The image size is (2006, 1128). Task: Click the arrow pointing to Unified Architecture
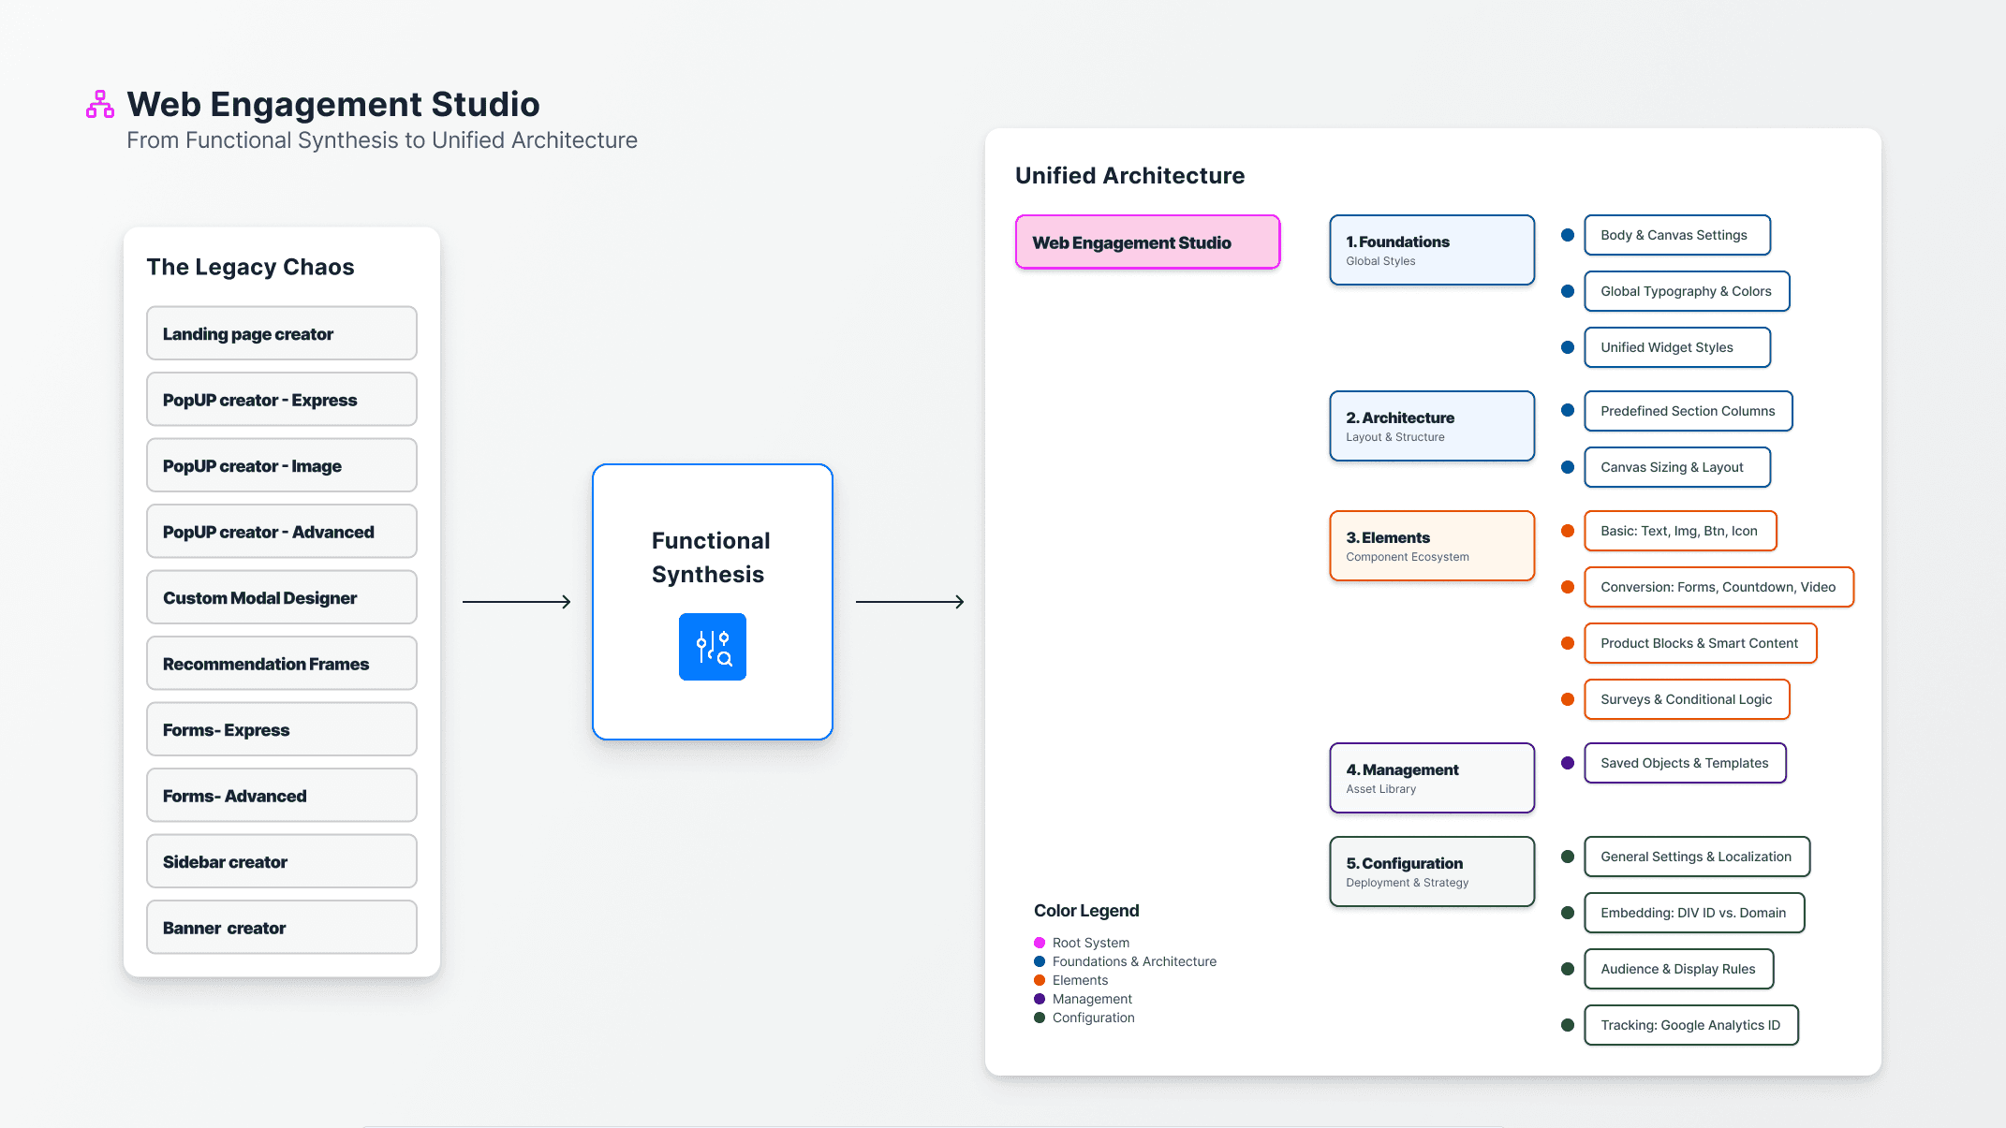tap(910, 602)
